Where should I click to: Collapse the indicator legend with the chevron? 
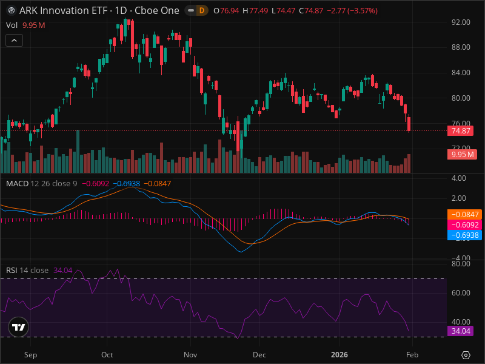click(14, 40)
